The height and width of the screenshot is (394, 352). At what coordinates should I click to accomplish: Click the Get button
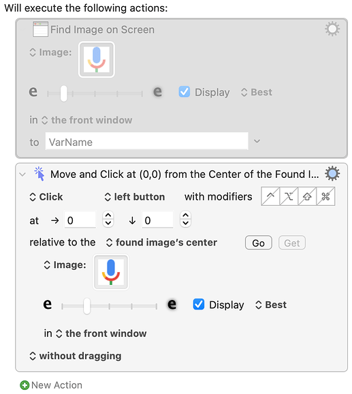coord(292,243)
